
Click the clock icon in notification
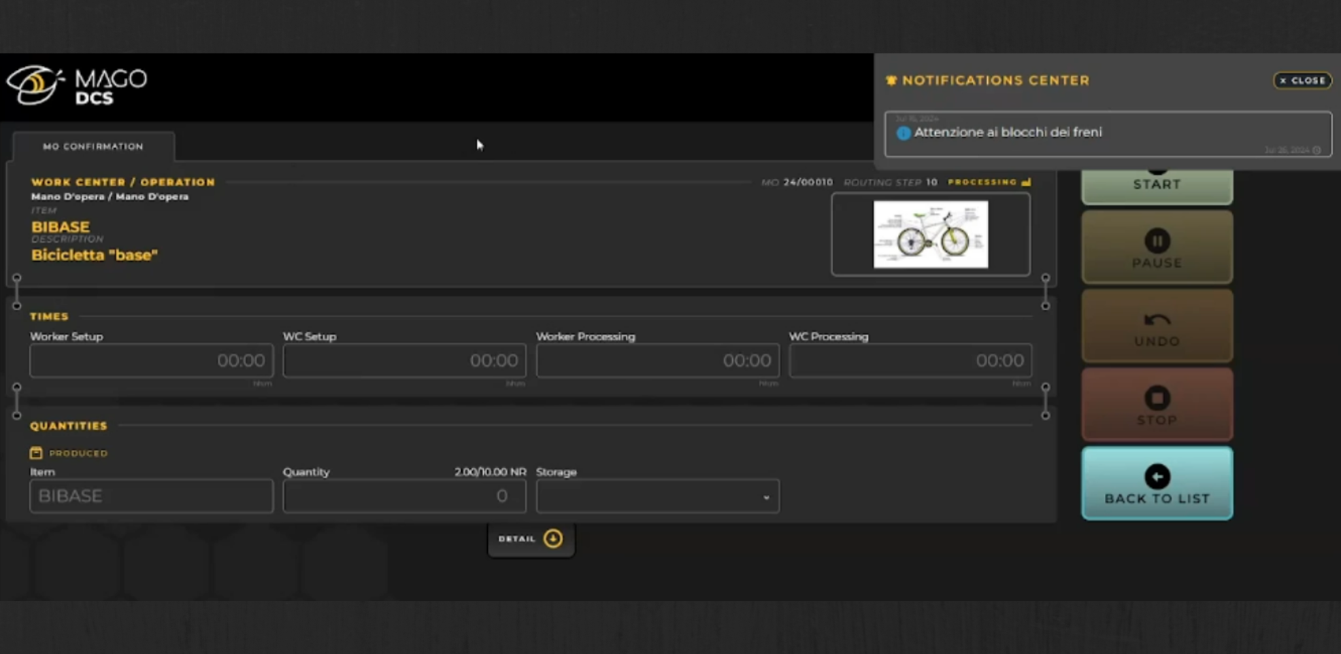point(1317,150)
